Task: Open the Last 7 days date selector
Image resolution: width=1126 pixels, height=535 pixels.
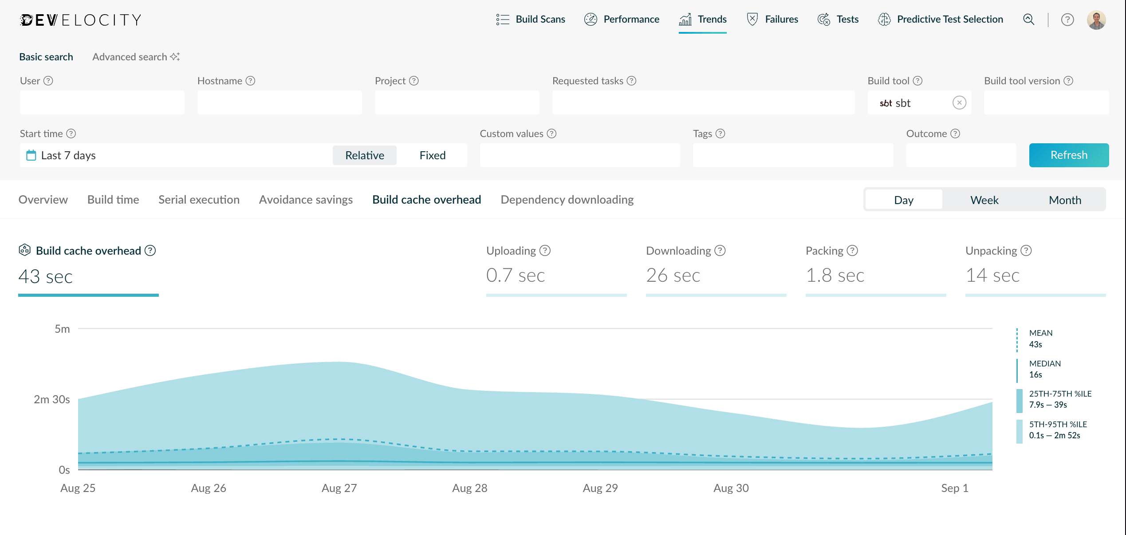Action: coord(68,155)
